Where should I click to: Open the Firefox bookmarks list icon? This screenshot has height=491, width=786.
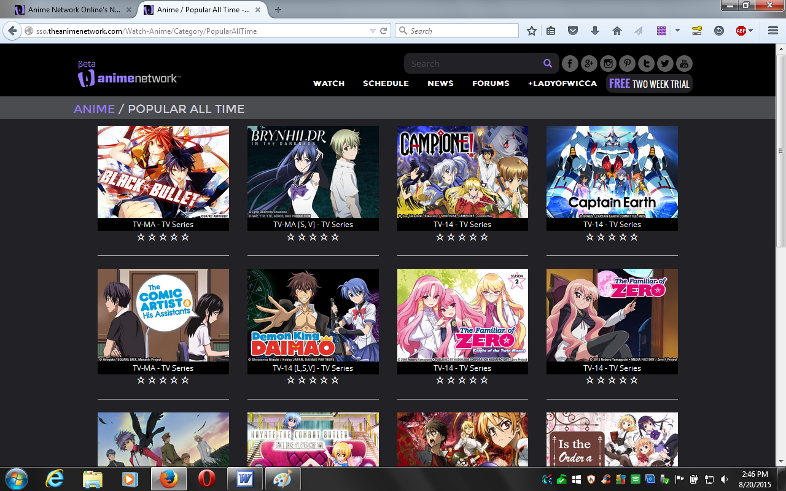[551, 31]
